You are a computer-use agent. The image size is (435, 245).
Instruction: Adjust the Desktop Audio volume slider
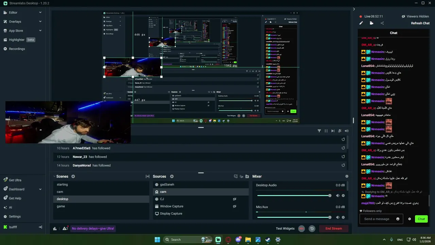[294, 196]
